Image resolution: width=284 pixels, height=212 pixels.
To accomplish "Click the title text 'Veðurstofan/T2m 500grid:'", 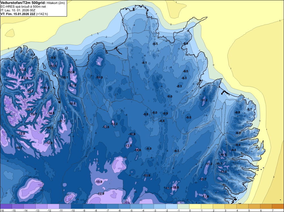I will pos(23,3).
